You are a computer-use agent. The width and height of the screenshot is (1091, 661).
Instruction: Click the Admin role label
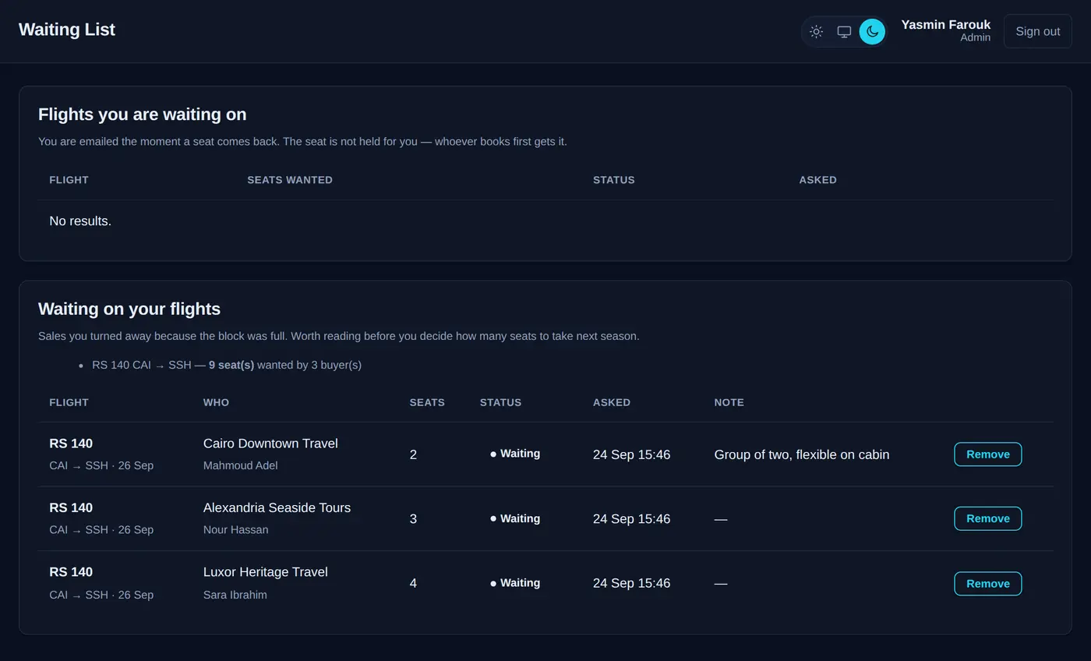click(975, 37)
